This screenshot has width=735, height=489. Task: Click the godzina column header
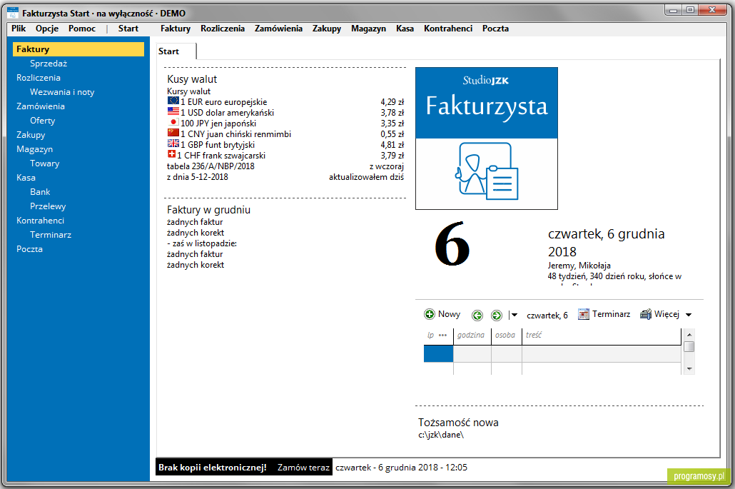click(x=472, y=336)
